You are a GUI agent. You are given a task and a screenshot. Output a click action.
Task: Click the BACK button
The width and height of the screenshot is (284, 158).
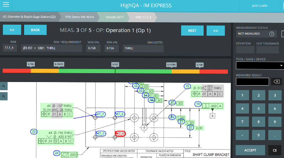tap(35, 30)
